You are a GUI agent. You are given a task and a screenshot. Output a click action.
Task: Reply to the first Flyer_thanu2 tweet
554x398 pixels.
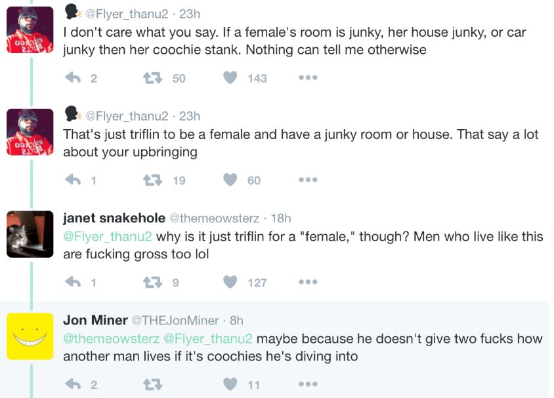[74, 78]
